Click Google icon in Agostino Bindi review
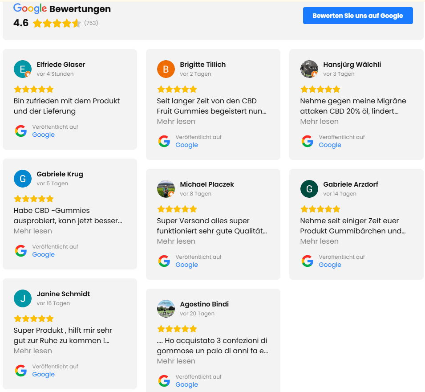Viewport: 425px width, 392px height. tap(164, 381)
